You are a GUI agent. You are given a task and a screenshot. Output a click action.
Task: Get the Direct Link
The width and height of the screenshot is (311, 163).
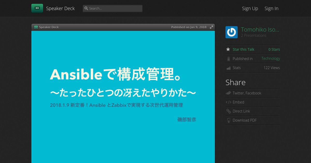pyautogui.click(x=241, y=111)
